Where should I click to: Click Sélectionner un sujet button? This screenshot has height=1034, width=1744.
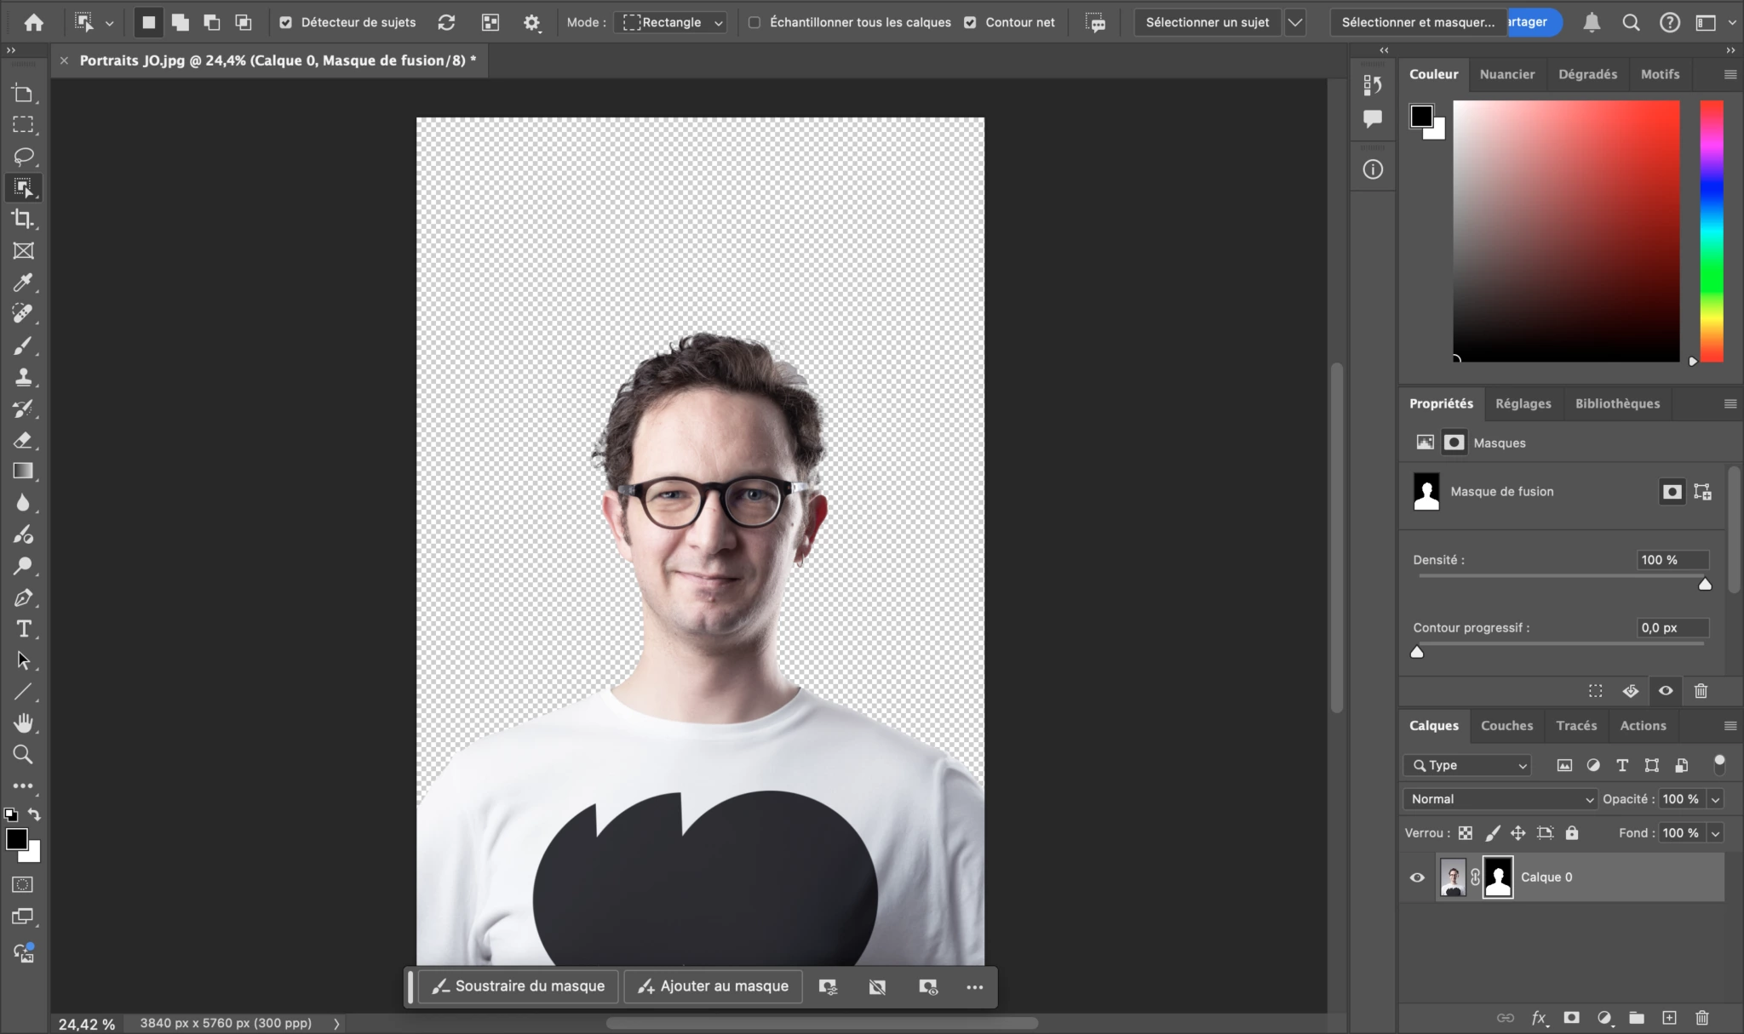pos(1207,23)
